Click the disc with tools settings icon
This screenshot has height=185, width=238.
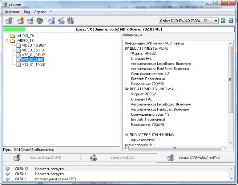(71, 21)
